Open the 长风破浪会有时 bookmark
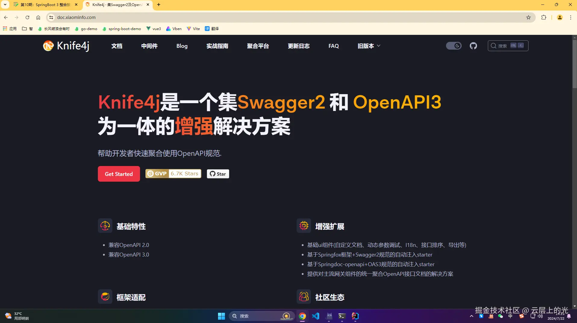Viewport: 577px width, 323px height. (x=54, y=29)
